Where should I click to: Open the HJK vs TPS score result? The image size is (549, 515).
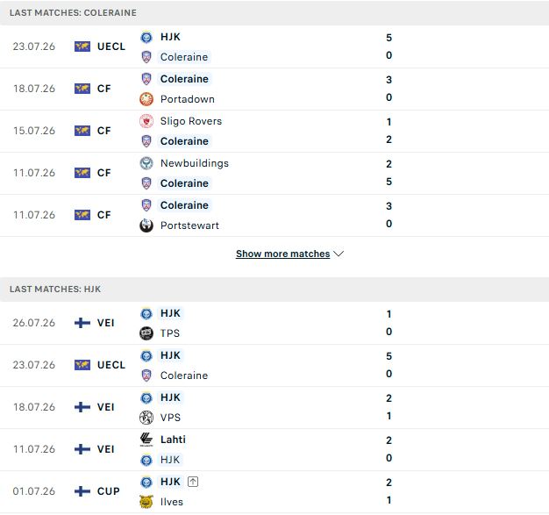(389, 323)
